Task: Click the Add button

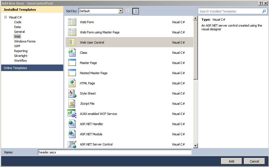Action: 231,161
